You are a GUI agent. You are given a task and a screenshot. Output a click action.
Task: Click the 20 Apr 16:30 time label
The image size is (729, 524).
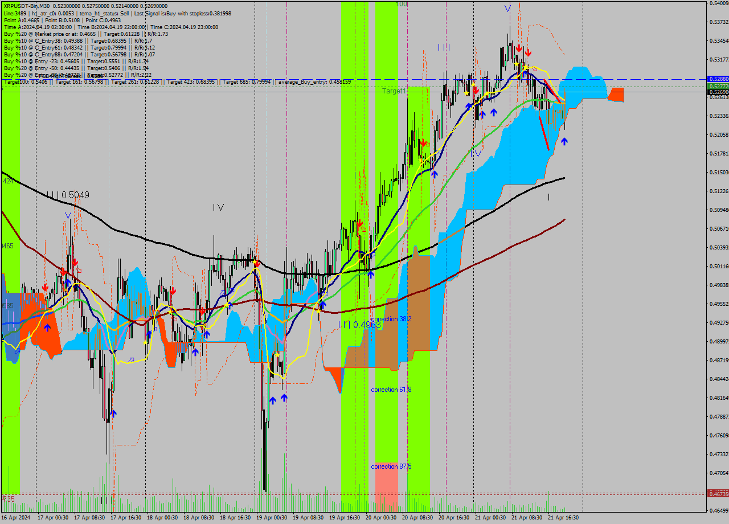click(454, 518)
